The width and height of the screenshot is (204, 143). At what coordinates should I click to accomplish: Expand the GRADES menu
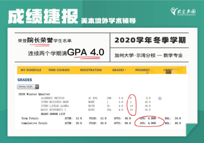119,70
